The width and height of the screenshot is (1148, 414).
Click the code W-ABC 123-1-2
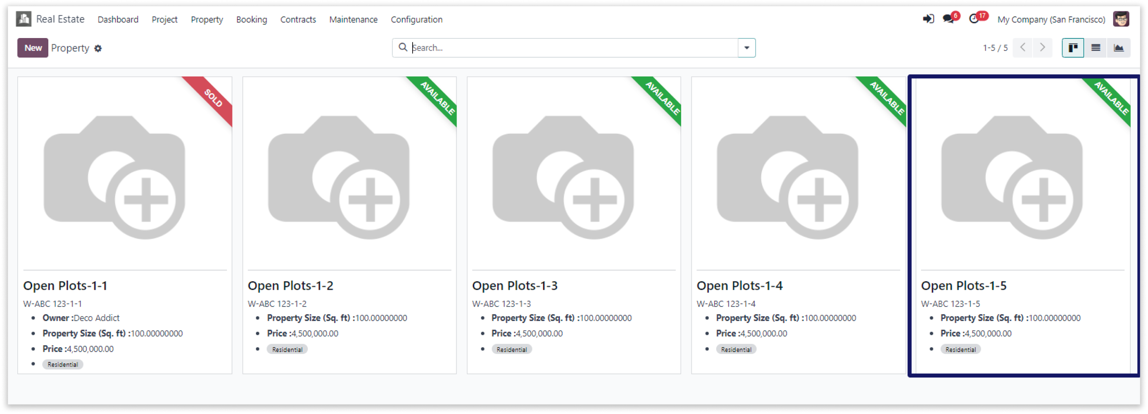tap(277, 304)
